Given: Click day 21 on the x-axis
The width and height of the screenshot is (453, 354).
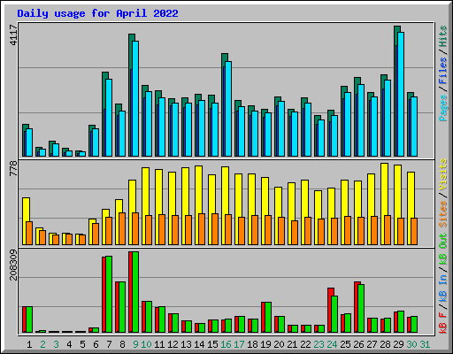Looking at the screenshot, I should [x=292, y=344].
